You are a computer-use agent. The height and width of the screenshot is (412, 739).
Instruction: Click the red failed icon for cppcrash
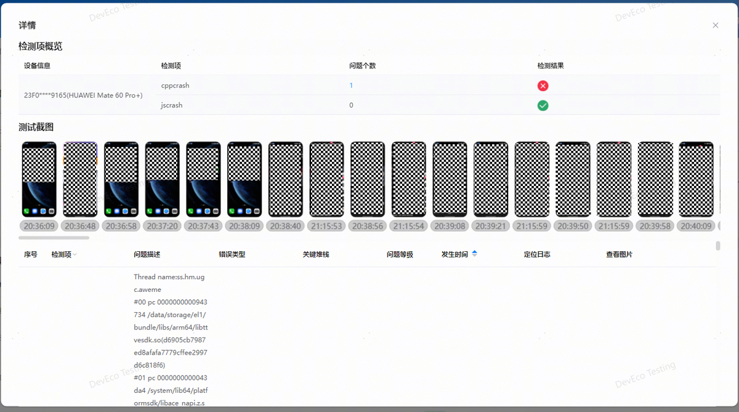(543, 86)
